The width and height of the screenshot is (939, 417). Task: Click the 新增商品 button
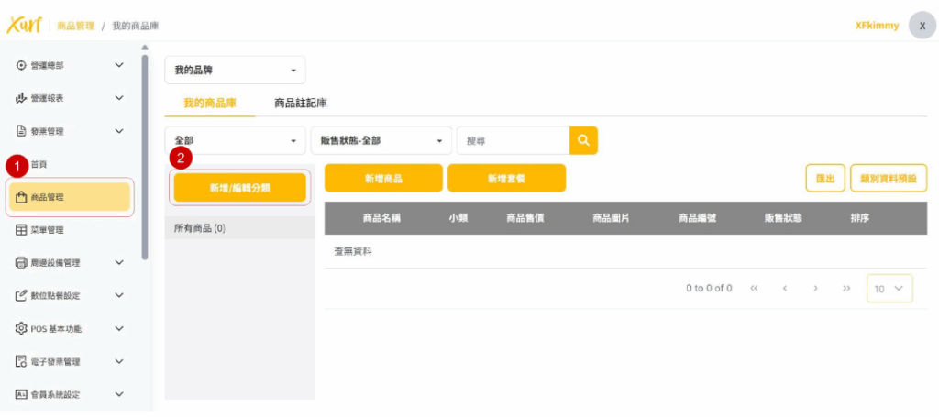(x=383, y=179)
